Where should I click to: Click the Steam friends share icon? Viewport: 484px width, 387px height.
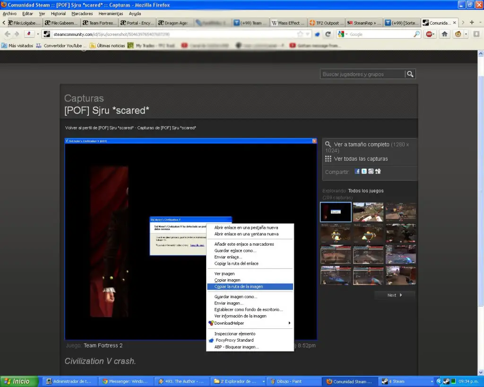(x=378, y=171)
